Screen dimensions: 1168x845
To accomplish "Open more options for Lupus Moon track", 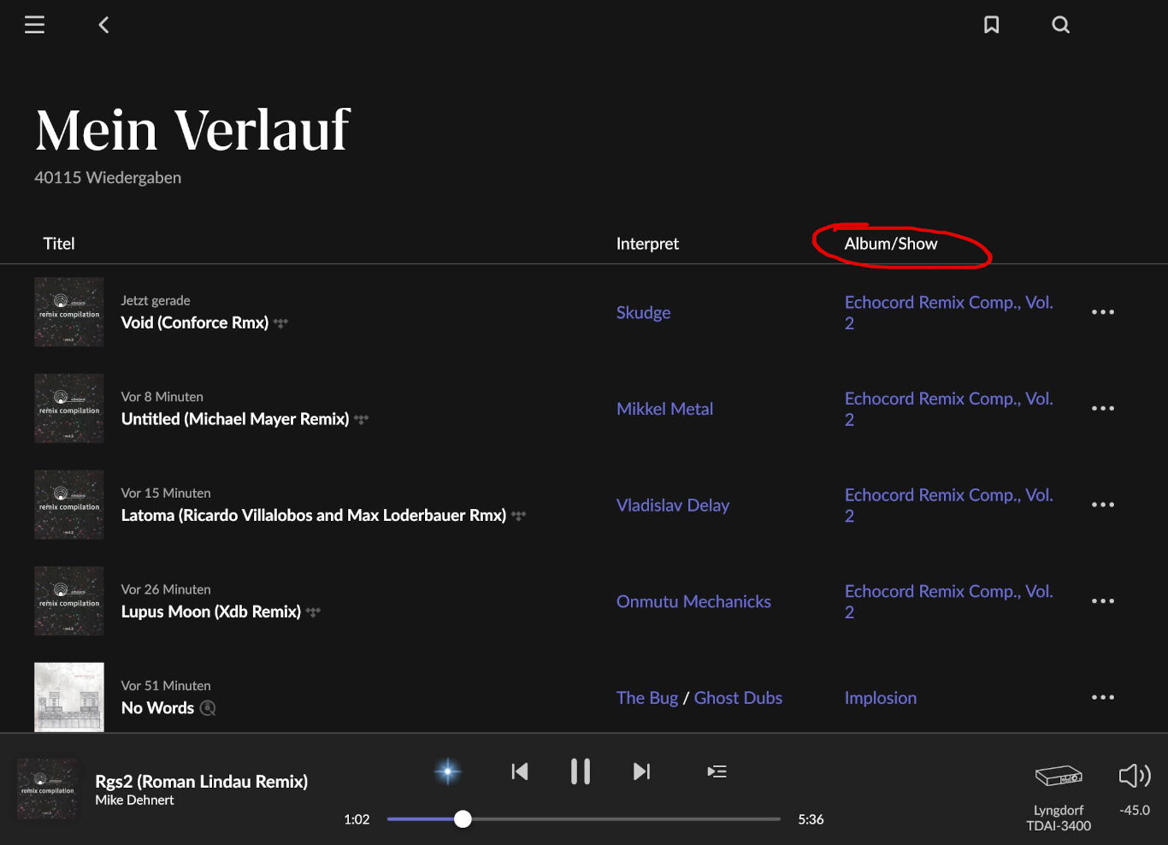I will (x=1102, y=601).
